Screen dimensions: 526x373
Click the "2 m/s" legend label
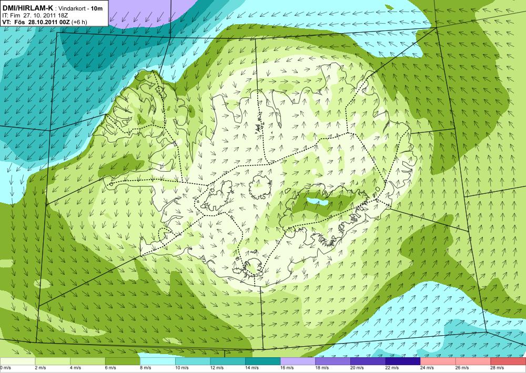click(x=41, y=368)
